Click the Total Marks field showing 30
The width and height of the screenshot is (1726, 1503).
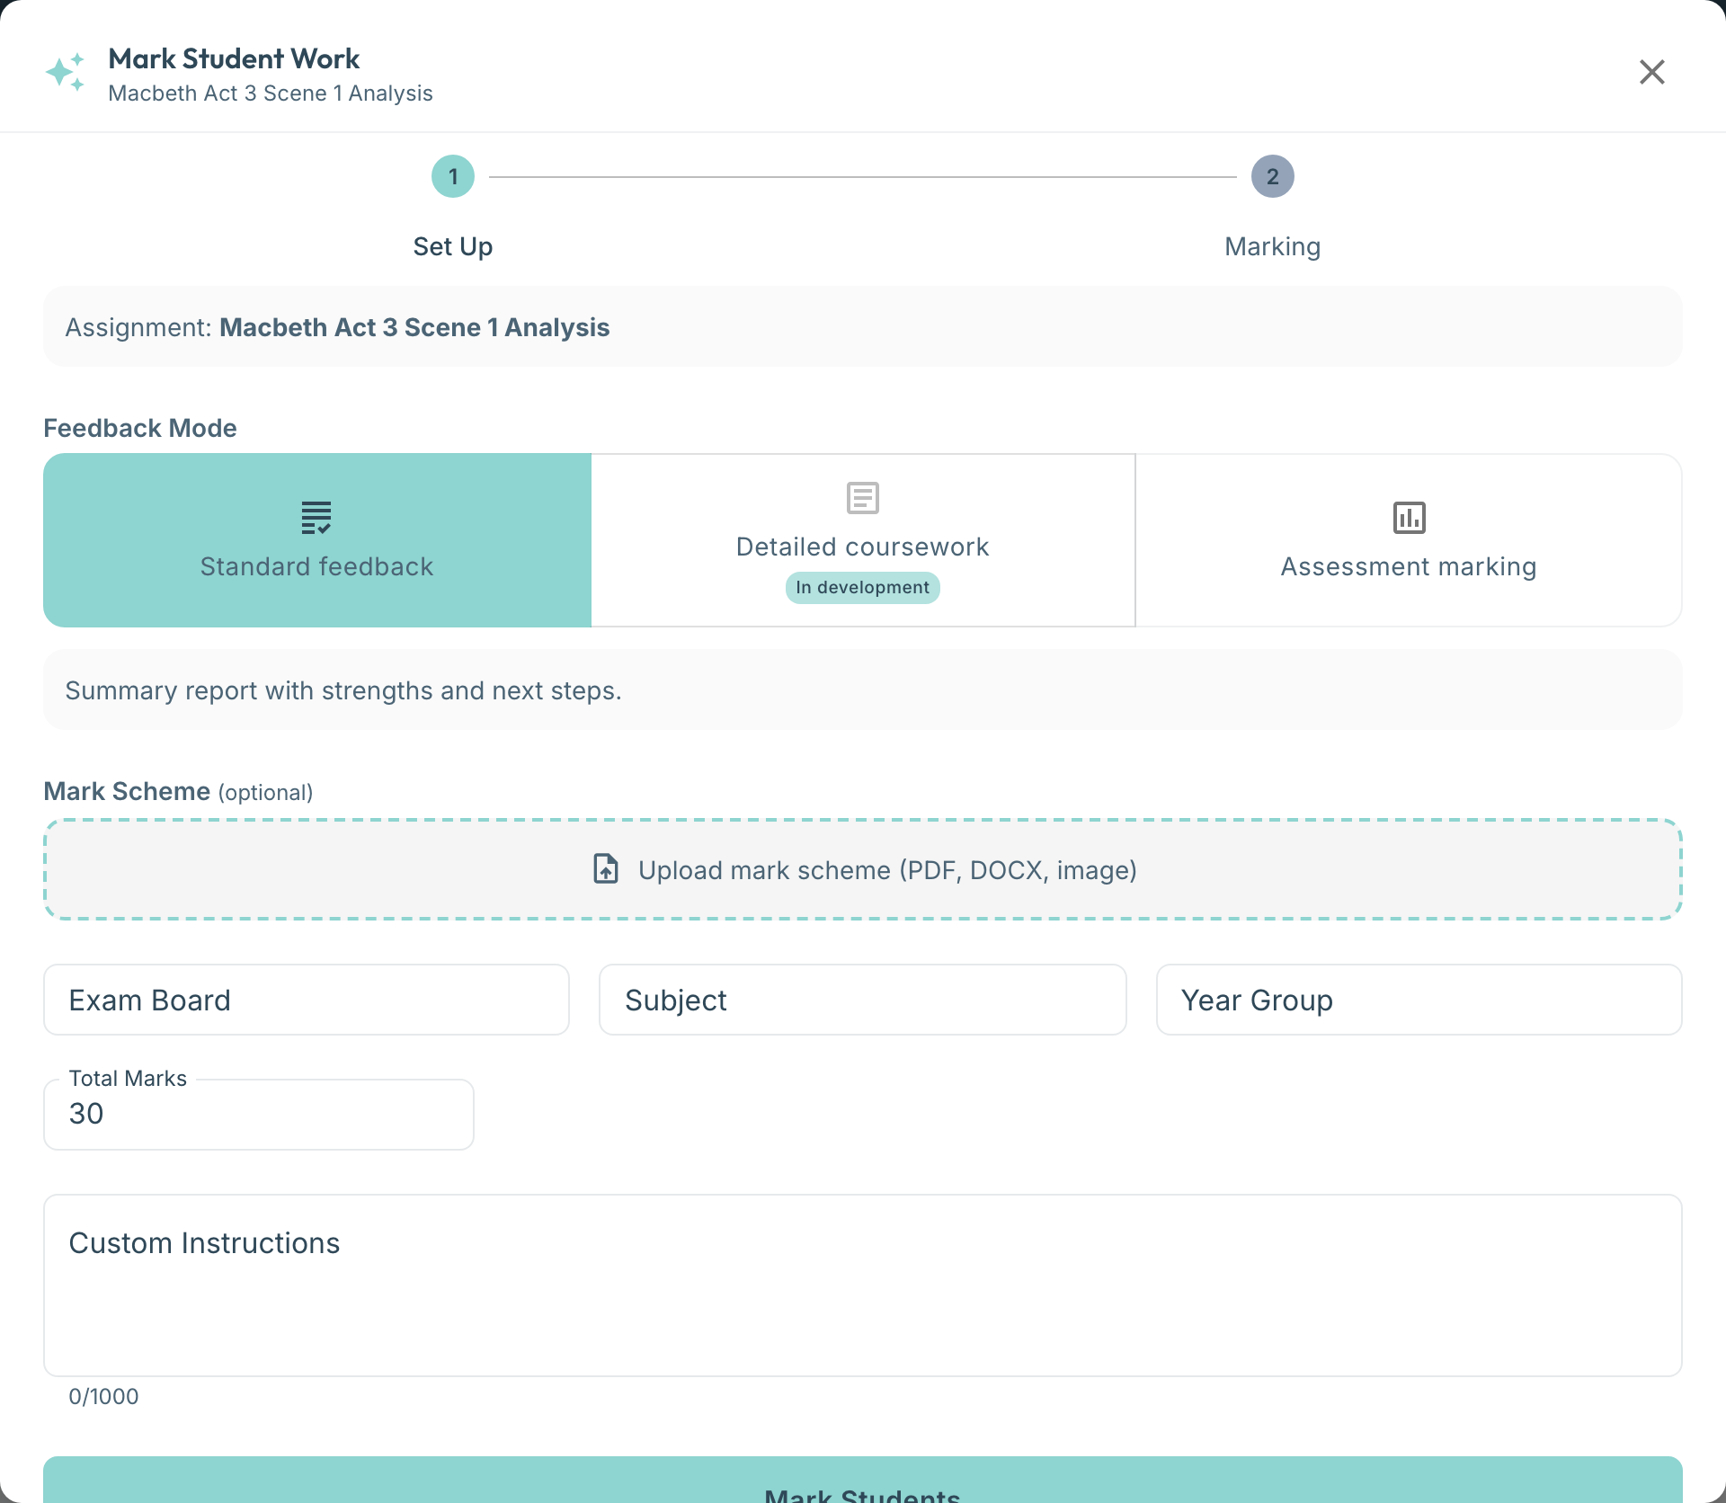[x=259, y=1114]
